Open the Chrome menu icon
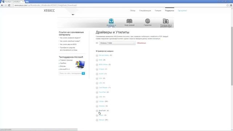Screen dimensions: 233x131 (231, 5)
